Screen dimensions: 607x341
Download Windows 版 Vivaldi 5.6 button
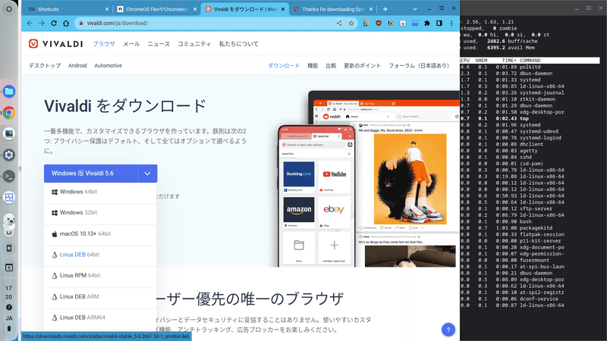pos(91,174)
